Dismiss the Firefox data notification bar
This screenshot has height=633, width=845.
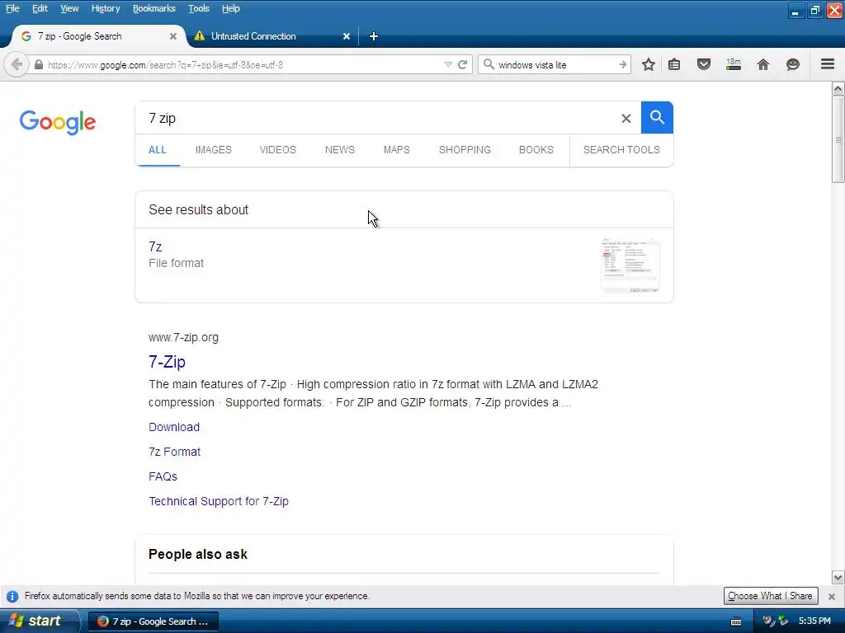832,597
